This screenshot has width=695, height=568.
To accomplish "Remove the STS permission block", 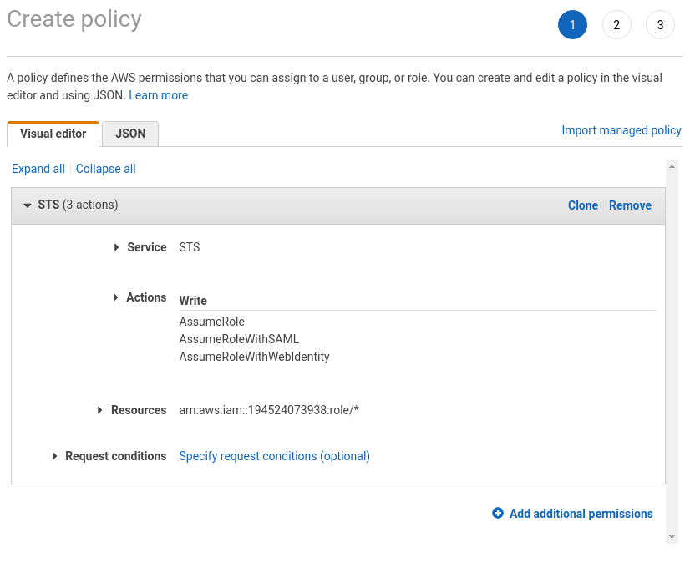I will [630, 205].
